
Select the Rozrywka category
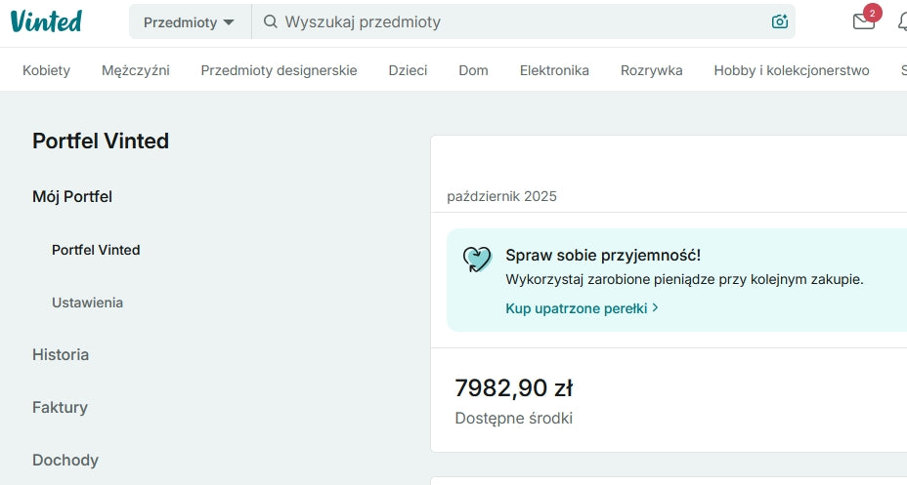click(651, 70)
